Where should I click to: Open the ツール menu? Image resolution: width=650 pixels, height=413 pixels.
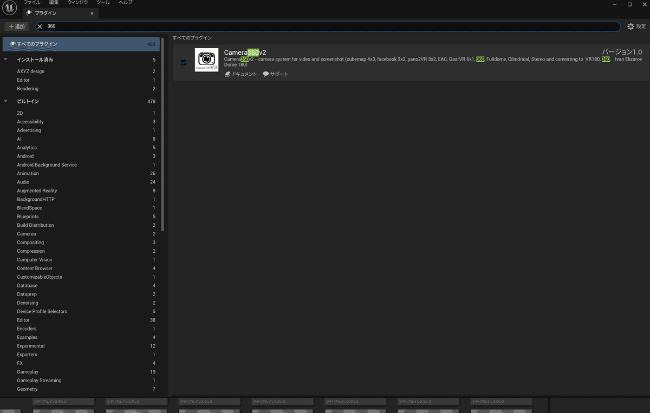[x=103, y=3]
